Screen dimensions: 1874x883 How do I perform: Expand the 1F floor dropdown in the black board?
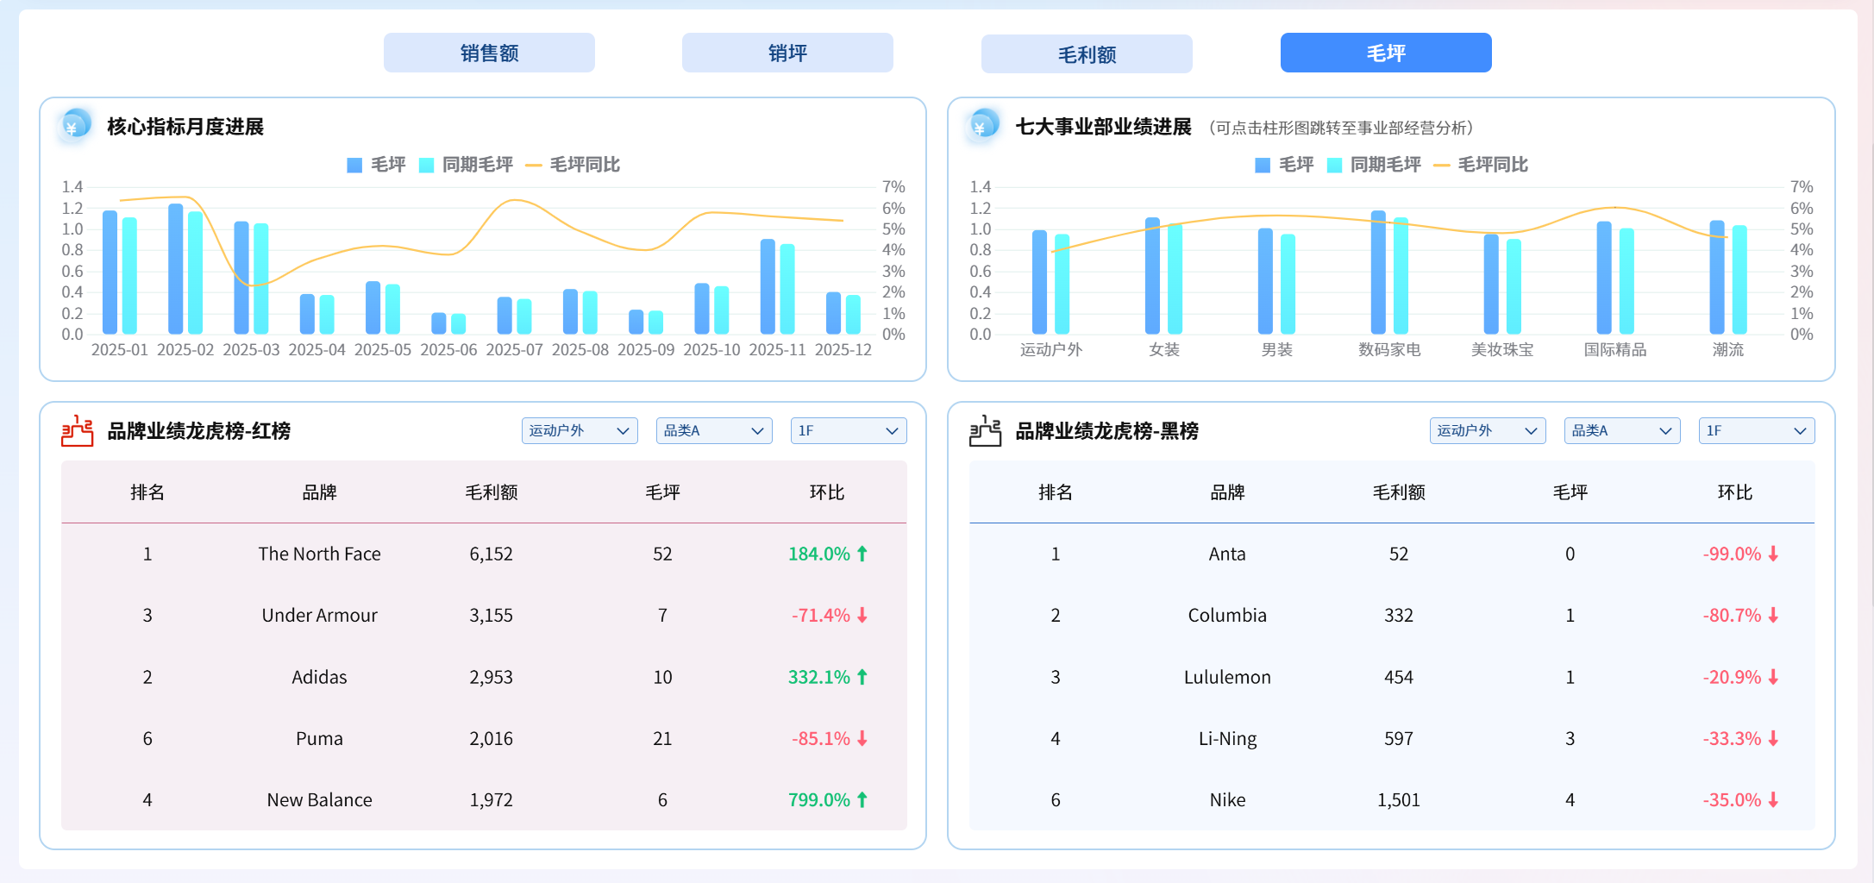(1757, 430)
